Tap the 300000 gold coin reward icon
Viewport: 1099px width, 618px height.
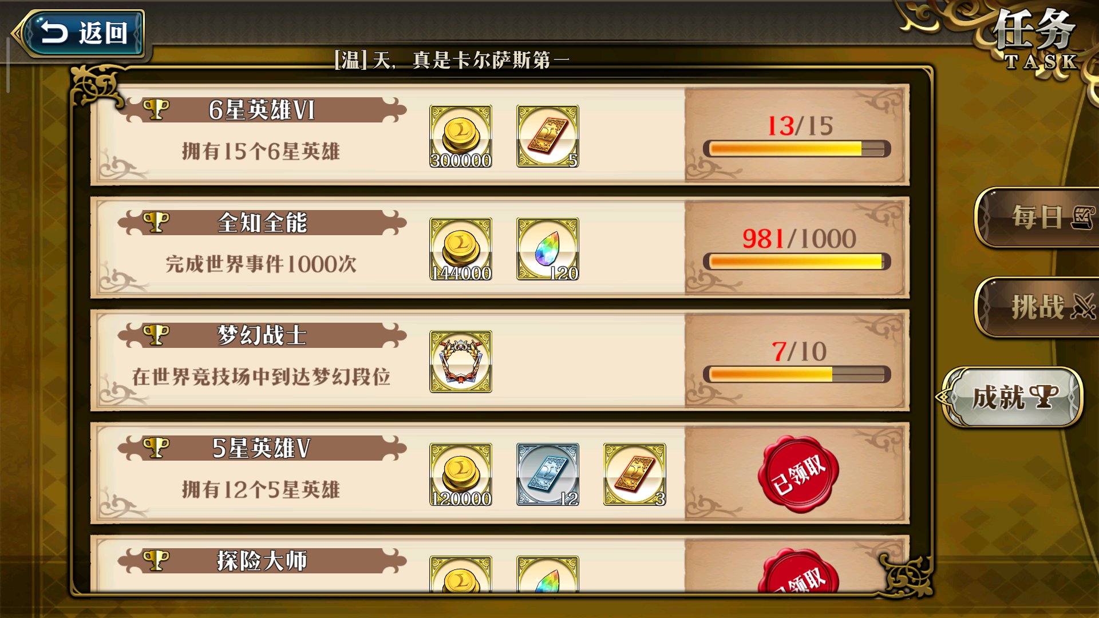pos(461,136)
